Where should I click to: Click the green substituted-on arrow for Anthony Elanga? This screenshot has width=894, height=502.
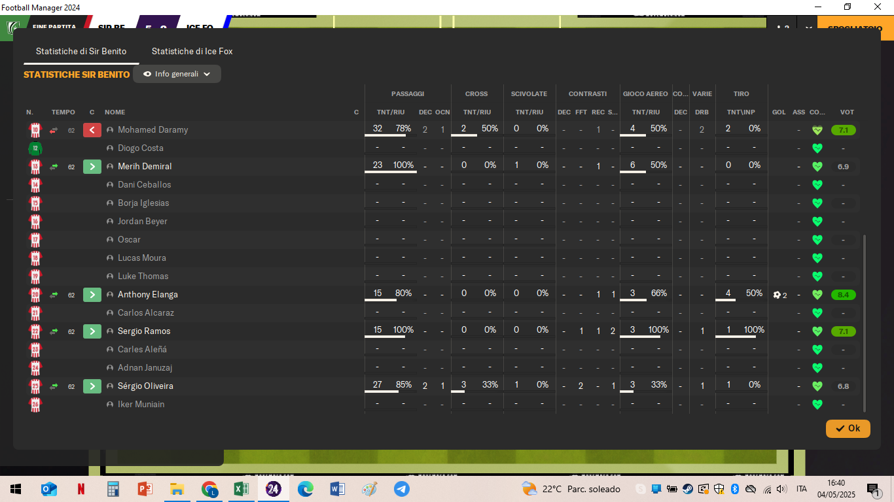pos(92,295)
